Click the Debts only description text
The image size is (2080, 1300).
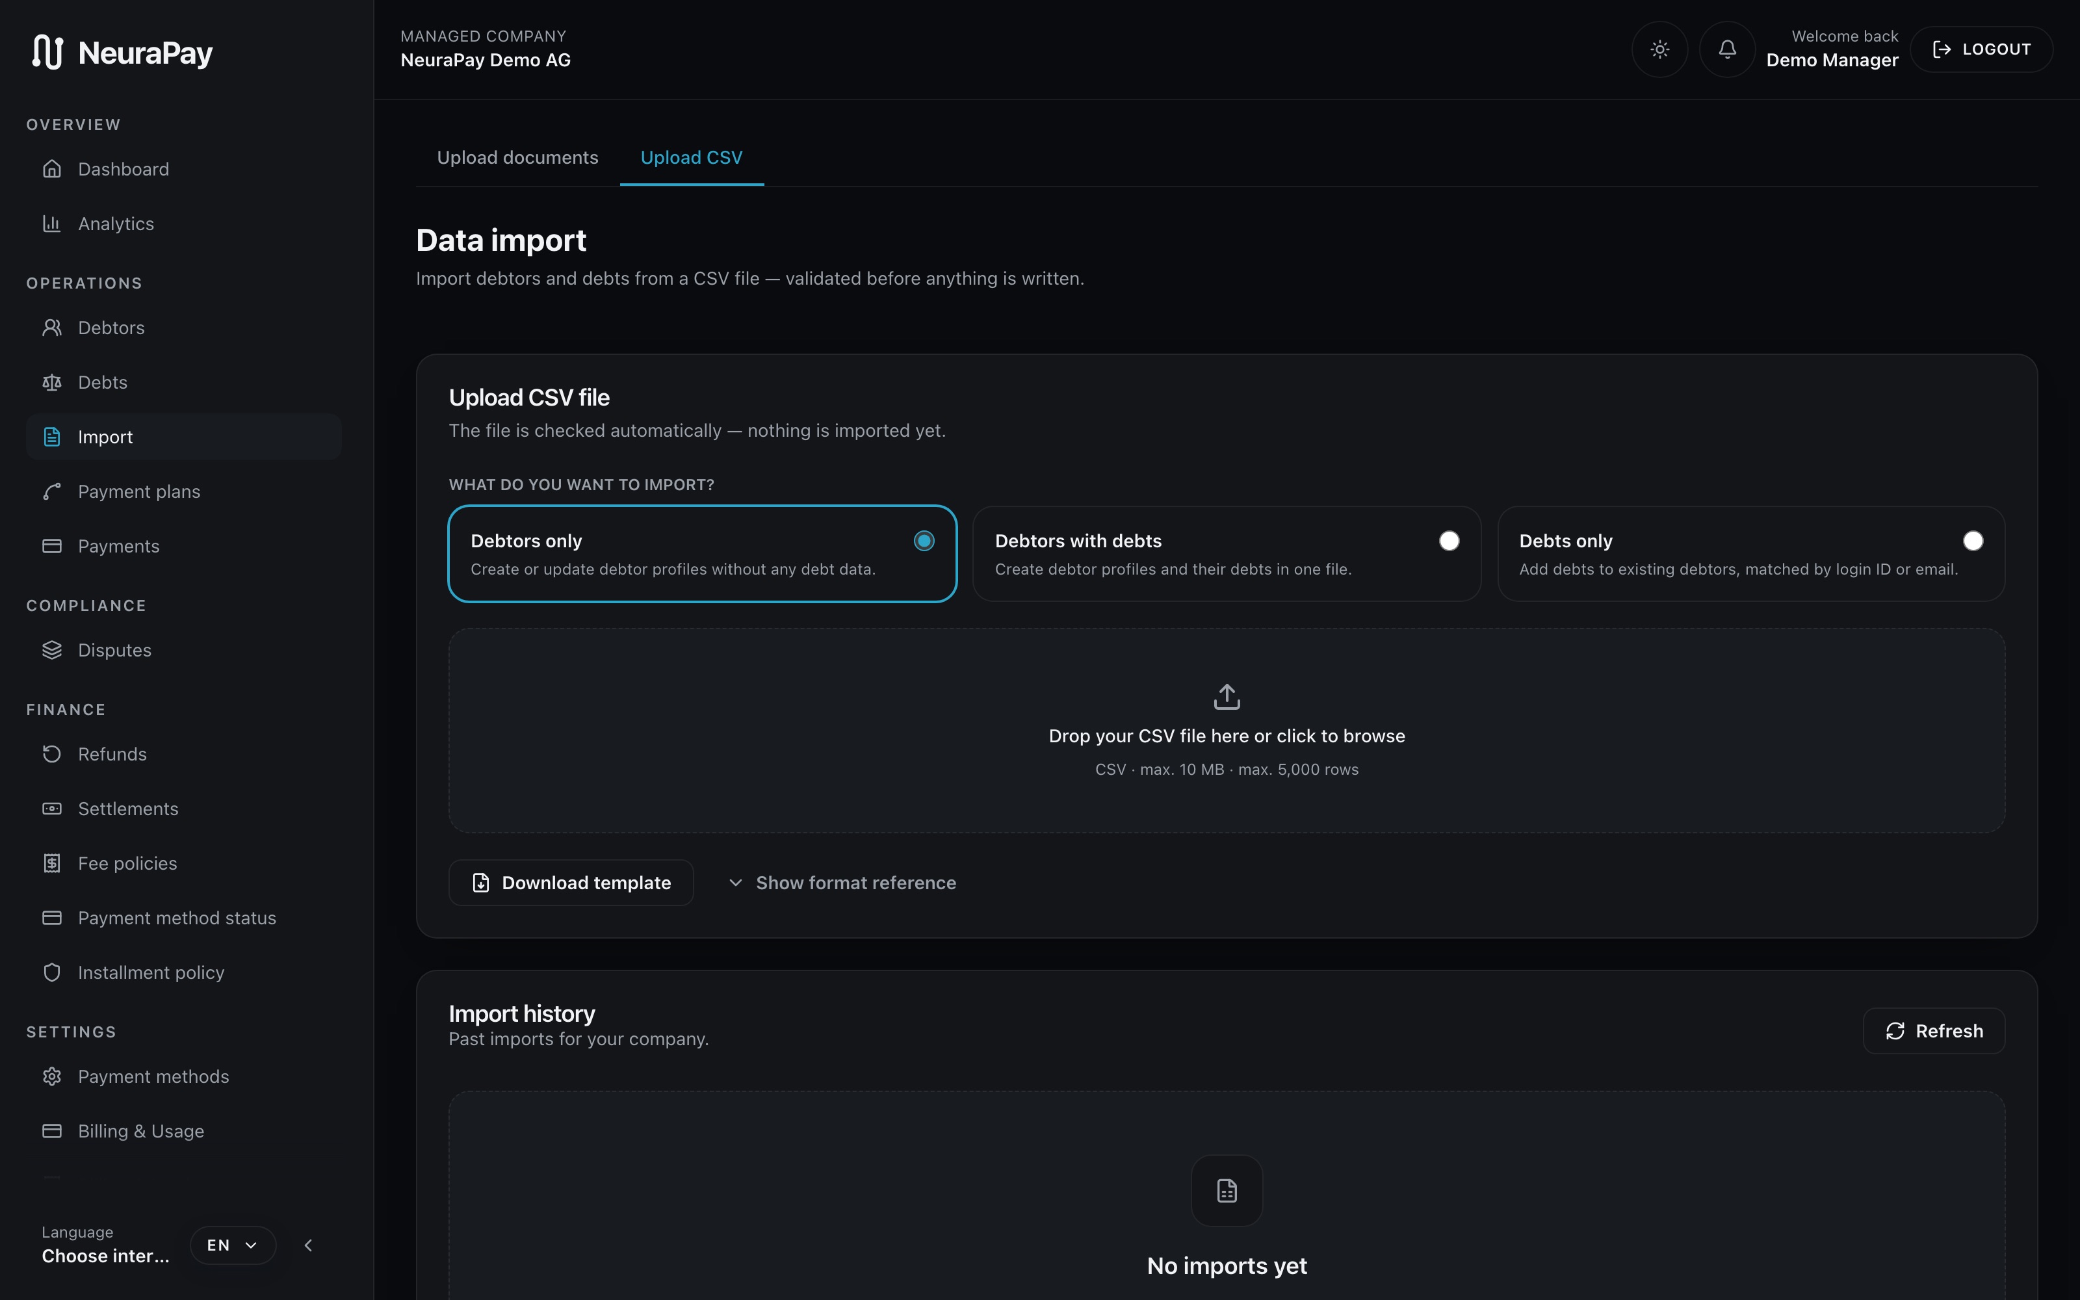pyautogui.click(x=1738, y=569)
